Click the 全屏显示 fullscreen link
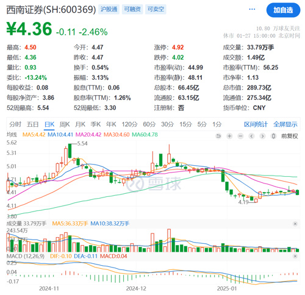The image size is (305, 295). (x=285, y=124)
